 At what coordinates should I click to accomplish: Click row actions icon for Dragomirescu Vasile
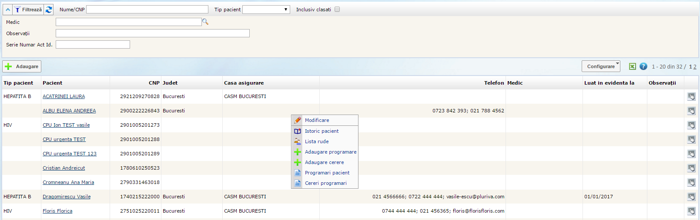[691, 197]
